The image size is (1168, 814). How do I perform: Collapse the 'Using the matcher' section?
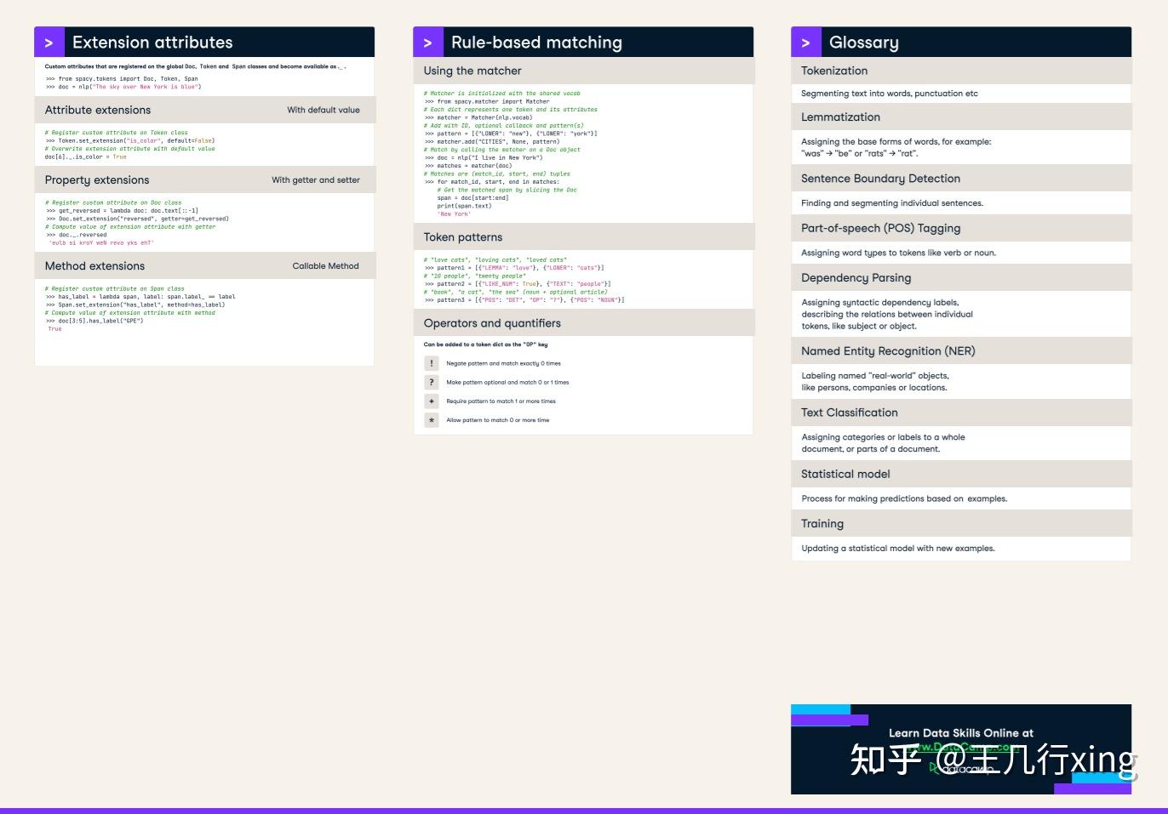coord(472,71)
